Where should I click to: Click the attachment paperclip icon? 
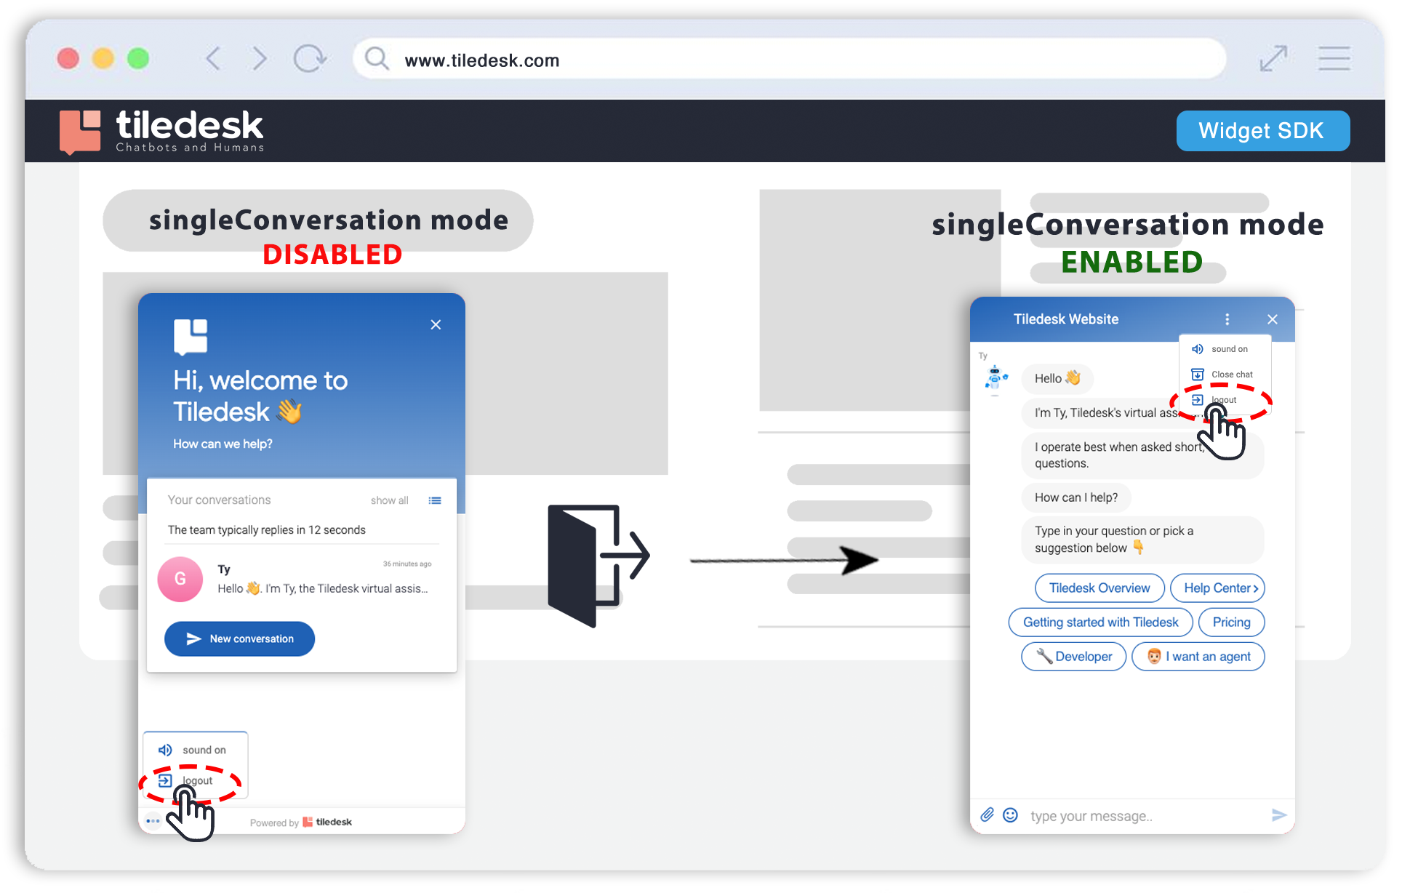coord(987,814)
